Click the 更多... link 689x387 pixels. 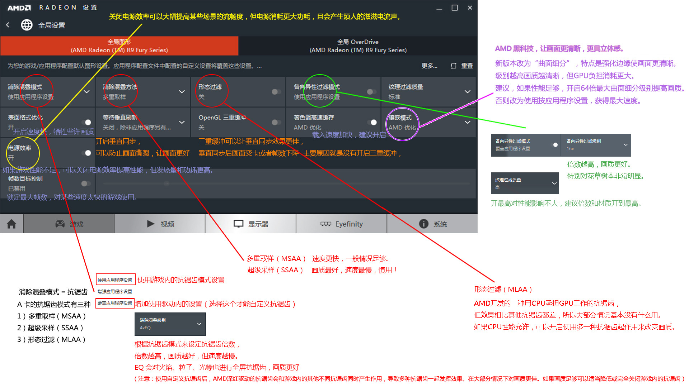pos(429,66)
